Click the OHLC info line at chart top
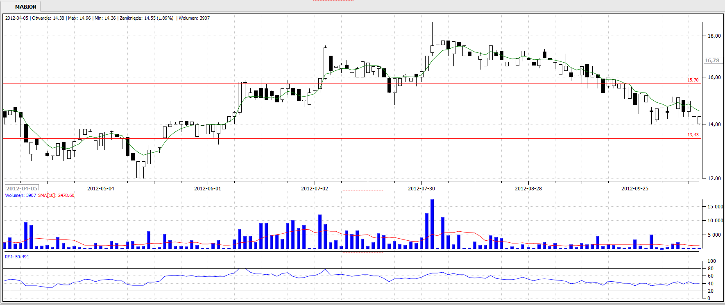The height and width of the screenshot is (305, 725). (107, 18)
